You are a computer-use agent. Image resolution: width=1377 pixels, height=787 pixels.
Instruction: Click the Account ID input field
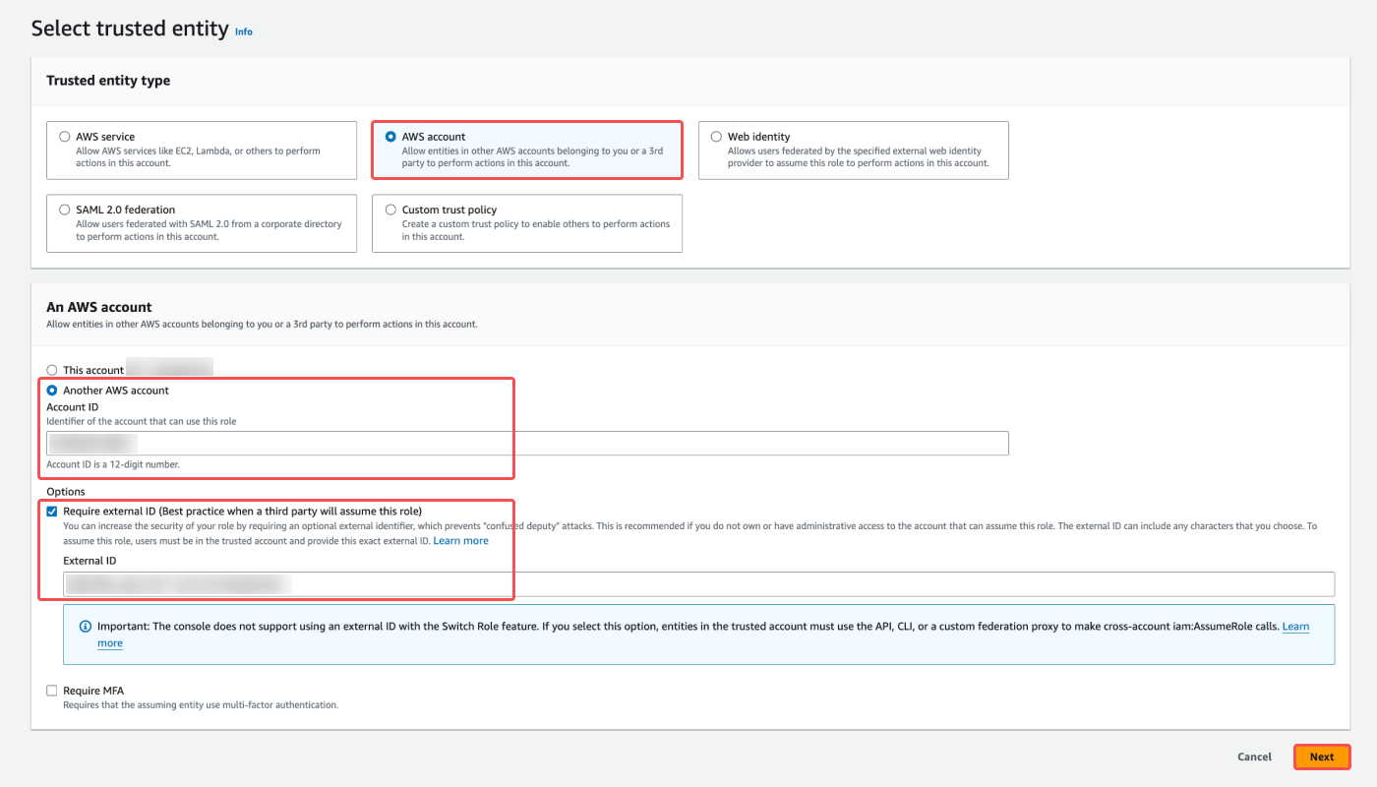527,444
